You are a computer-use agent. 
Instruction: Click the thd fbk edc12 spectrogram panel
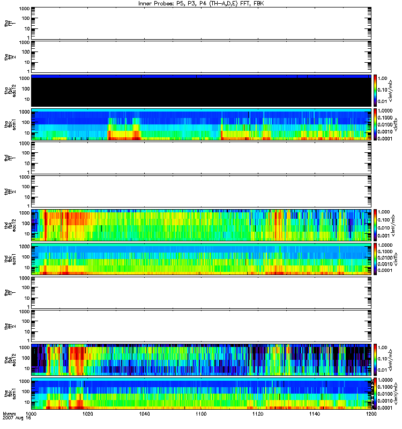202,225
